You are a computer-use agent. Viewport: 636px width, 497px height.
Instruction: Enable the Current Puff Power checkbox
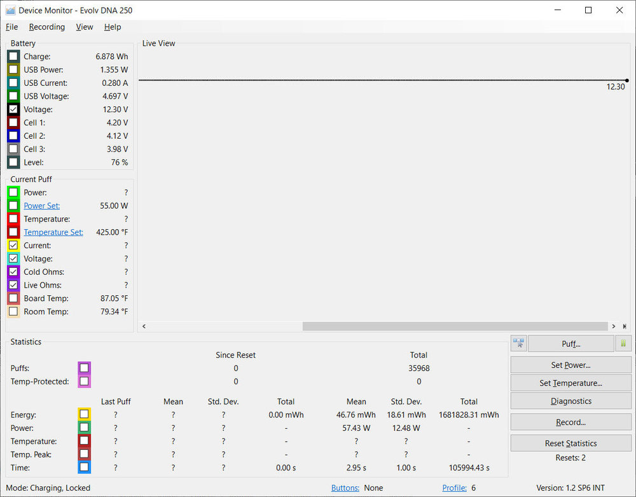[x=13, y=192]
